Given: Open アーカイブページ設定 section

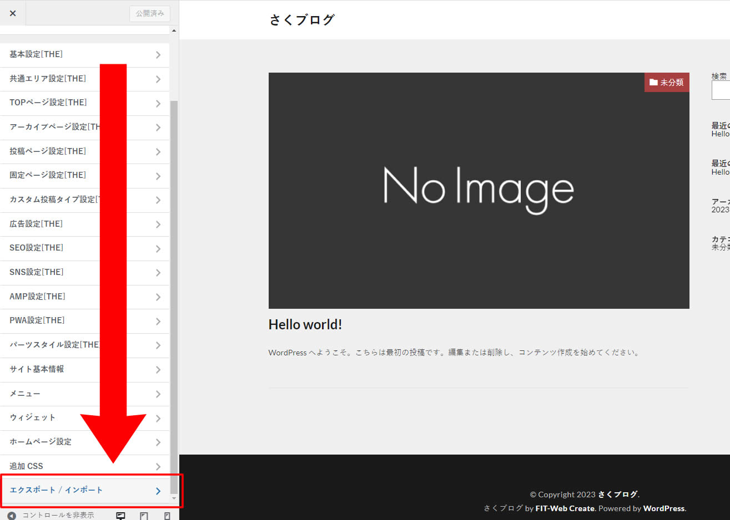Looking at the screenshot, I should pyautogui.click(x=84, y=127).
